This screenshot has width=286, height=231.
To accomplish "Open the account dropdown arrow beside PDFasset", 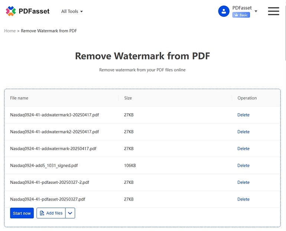I will click(256, 11).
